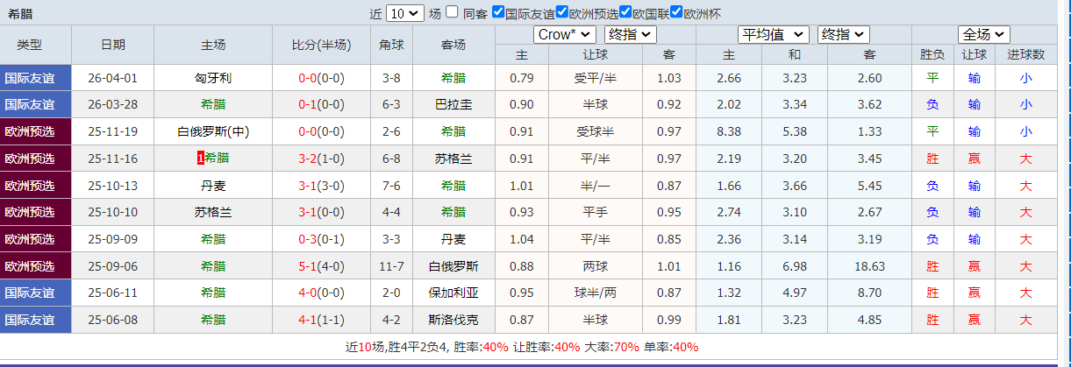
Task: Open the 5-1(4-0) score link
Action: click(321, 266)
